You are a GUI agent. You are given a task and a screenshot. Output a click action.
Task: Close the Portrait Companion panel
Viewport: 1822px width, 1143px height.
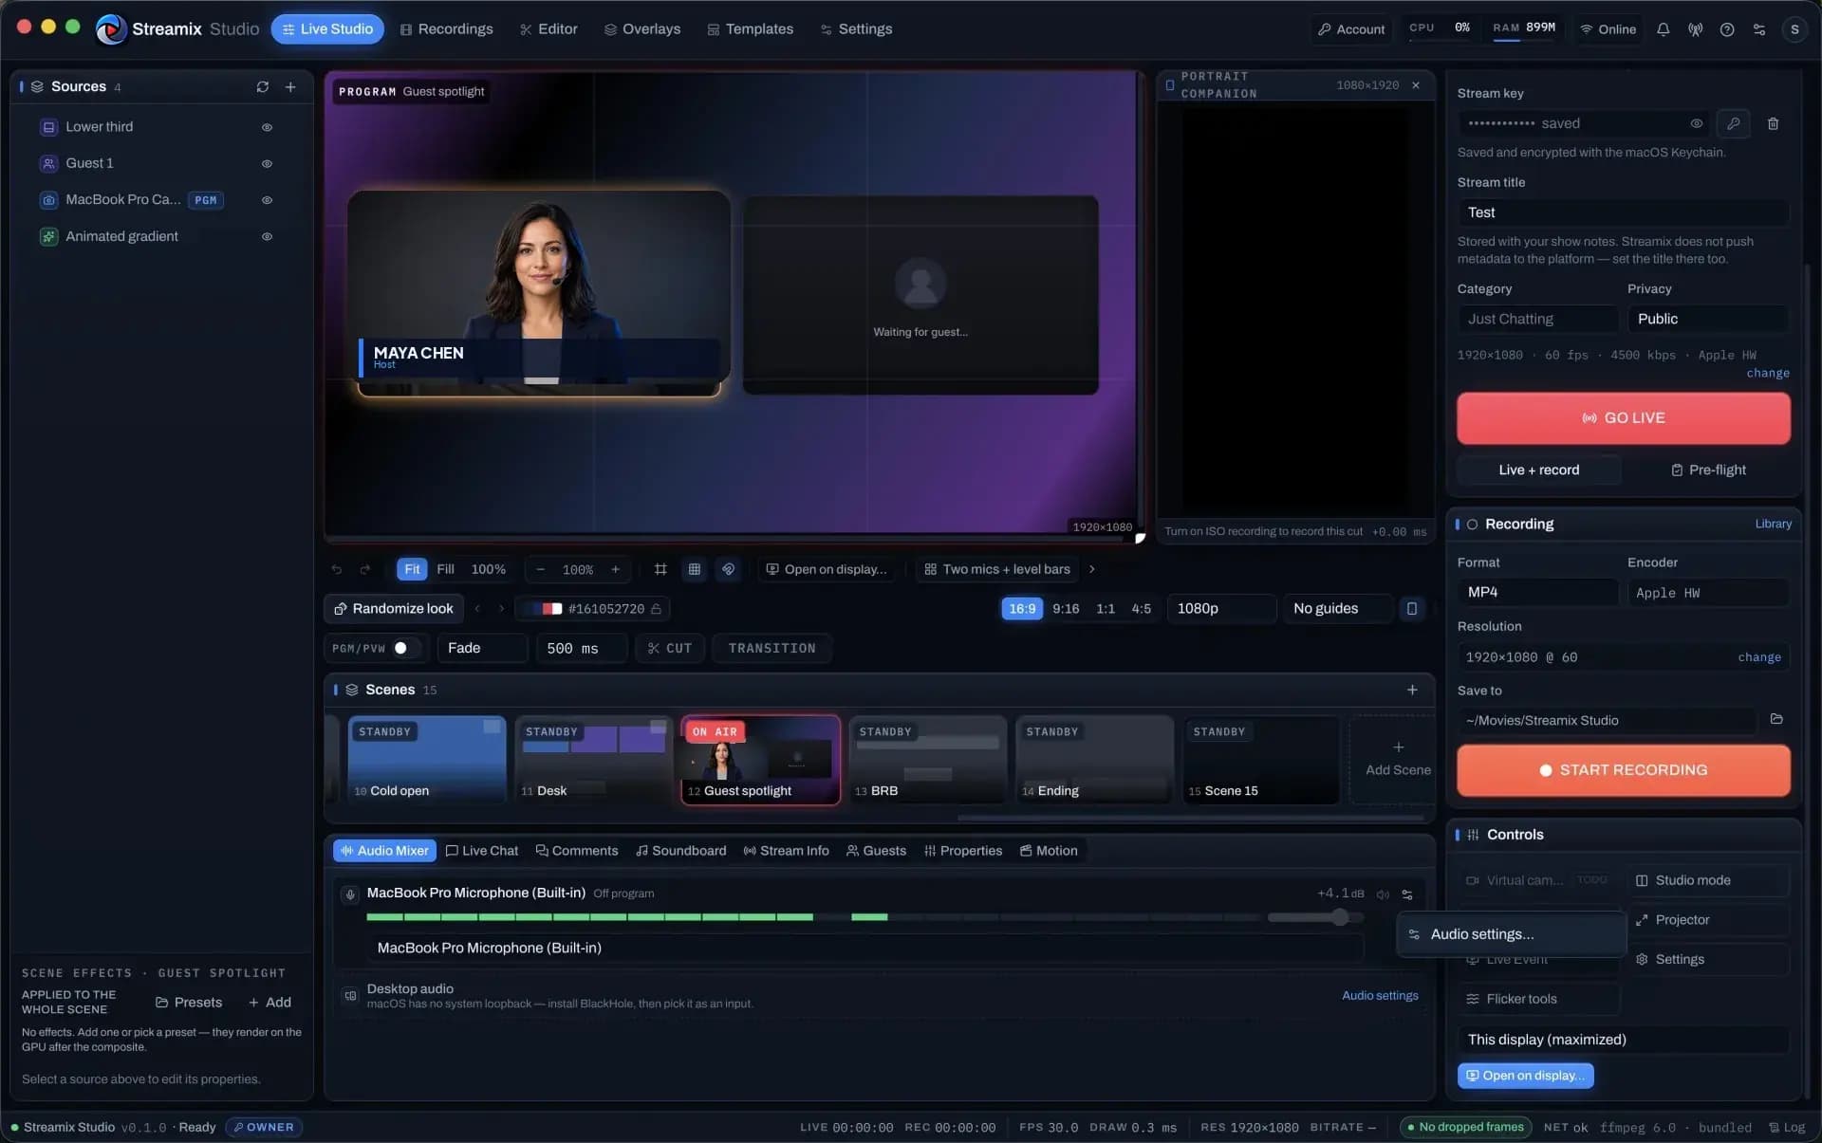point(1416,85)
